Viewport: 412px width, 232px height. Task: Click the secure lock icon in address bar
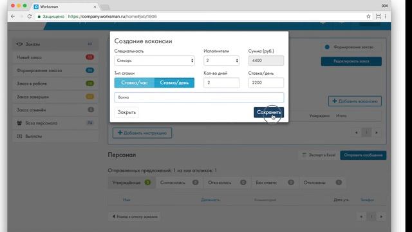coord(39,16)
